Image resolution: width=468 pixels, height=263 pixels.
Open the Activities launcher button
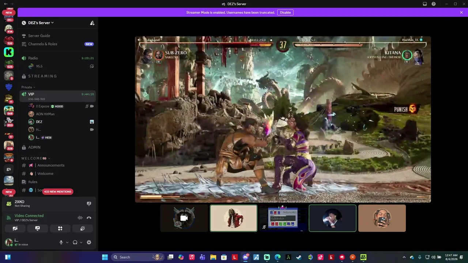tap(60, 228)
